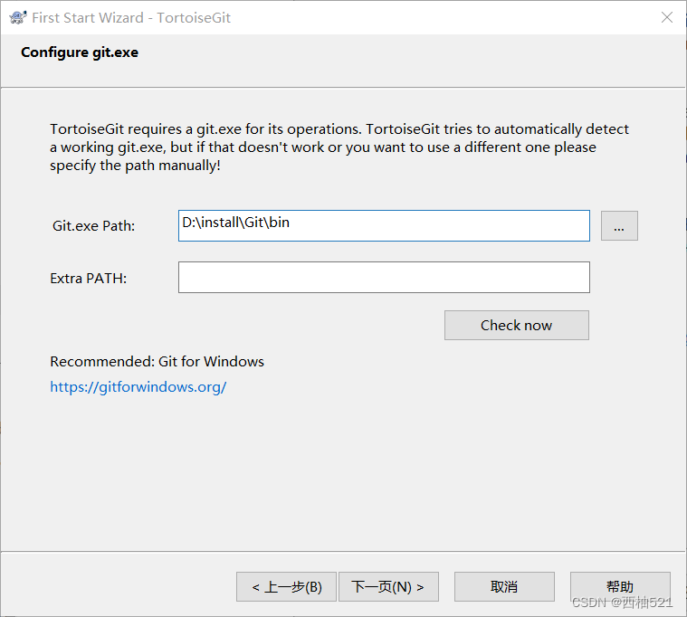
Task: Click the 'Extra PATH:' label
Action: [x=89, y=279]
